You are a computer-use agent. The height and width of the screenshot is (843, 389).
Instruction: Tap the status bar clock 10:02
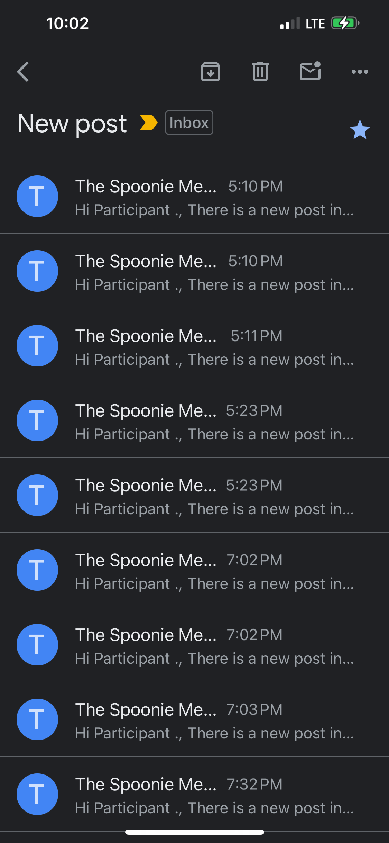point(67,24)
